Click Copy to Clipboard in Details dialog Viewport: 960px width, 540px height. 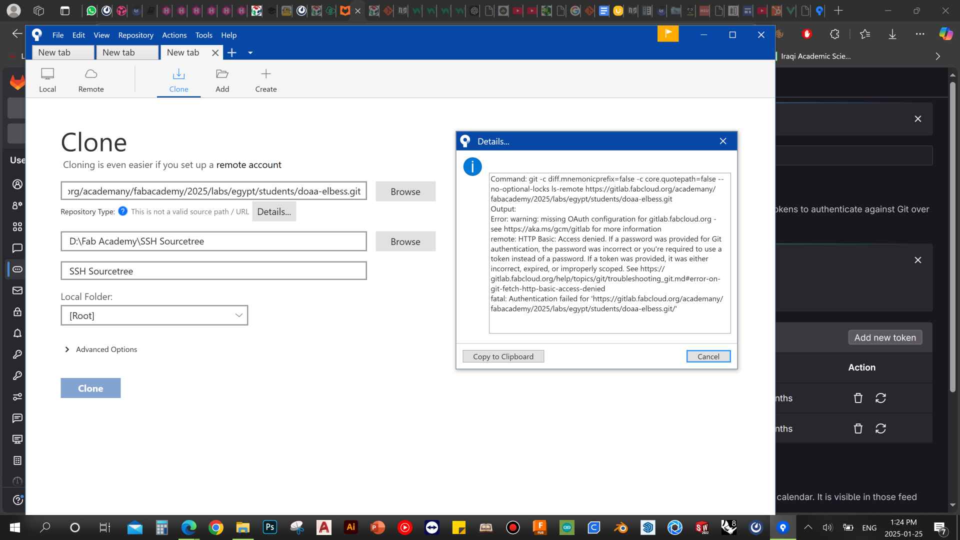[x=503, y=356]
